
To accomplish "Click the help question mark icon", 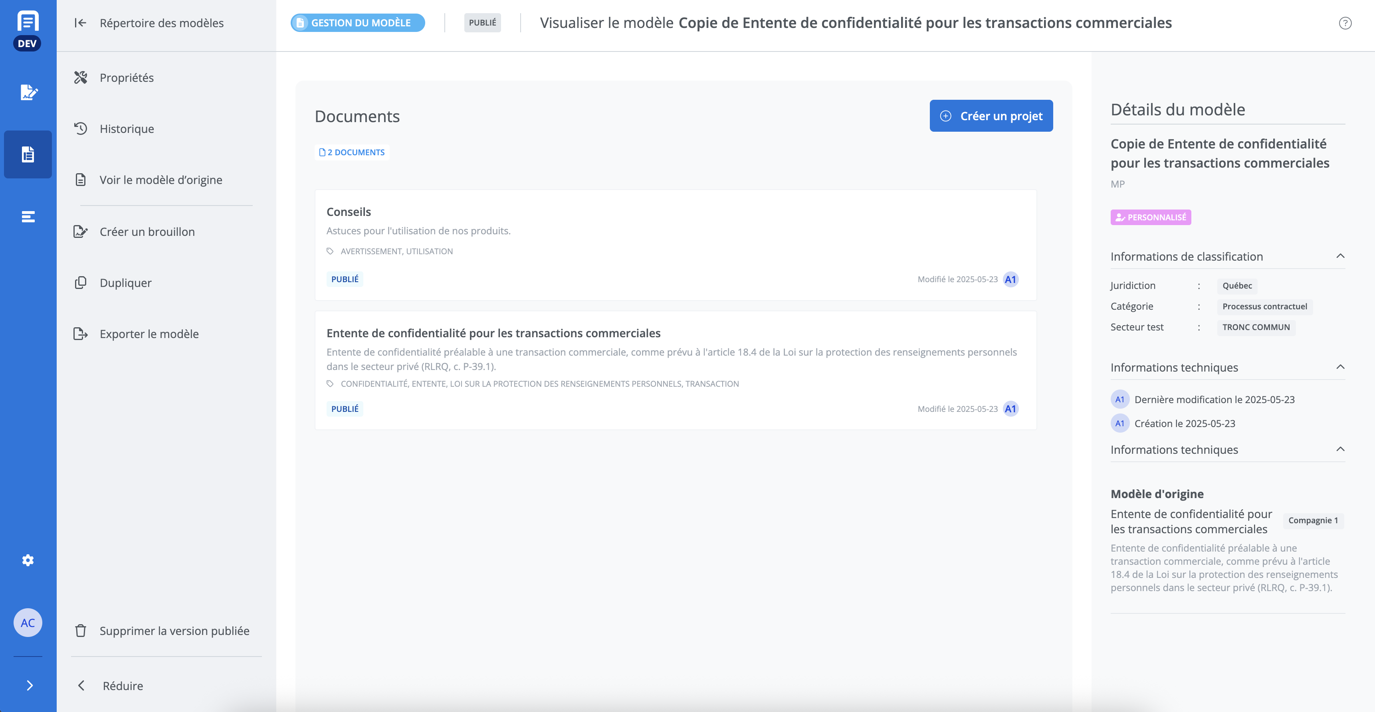I will (x=1345, y=23).
